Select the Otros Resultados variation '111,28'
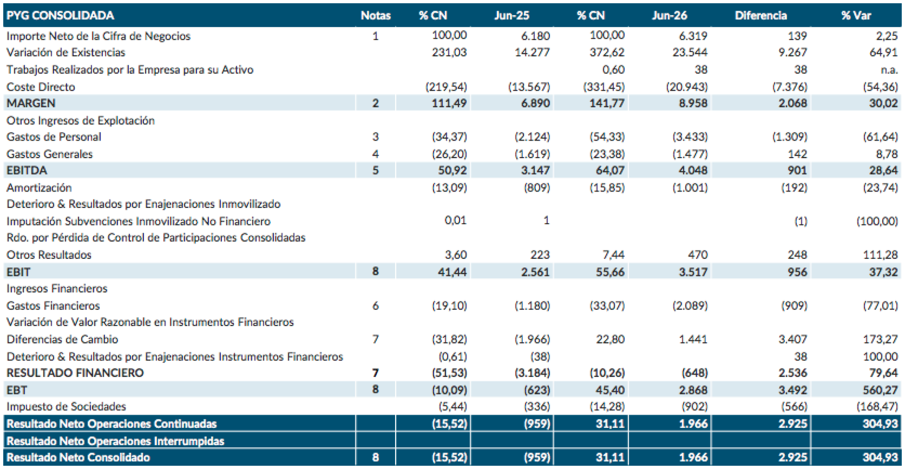Image resolution: width=905 pixels, height=469 pixels. pyautogui.click(x=880, y=255)
